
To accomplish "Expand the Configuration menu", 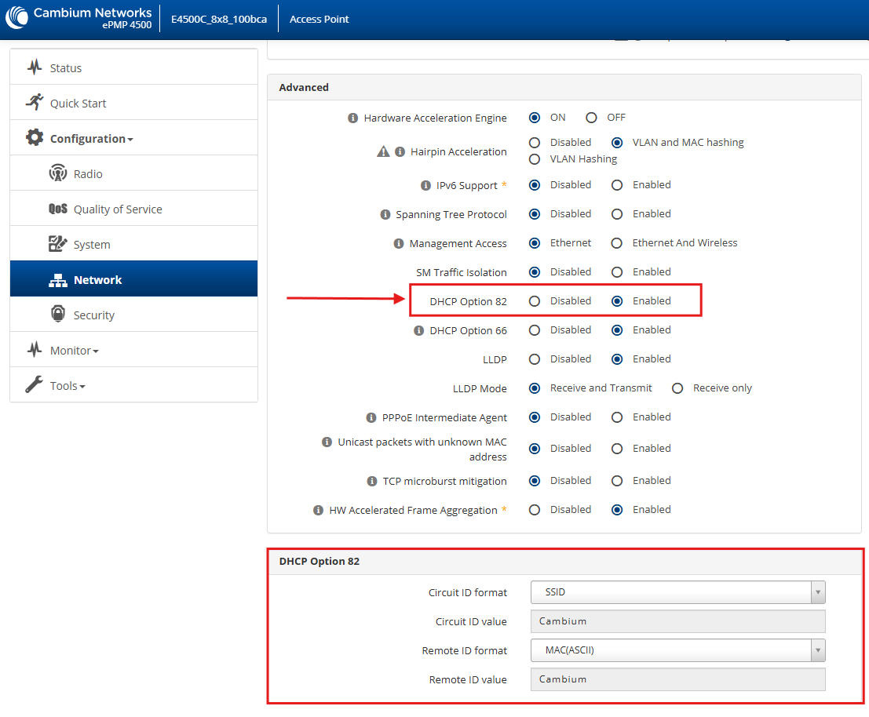I will pyautogui.click(x=133, y=138).
